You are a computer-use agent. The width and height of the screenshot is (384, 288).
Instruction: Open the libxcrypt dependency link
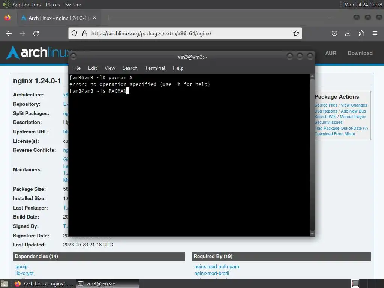tap(24, 273)
